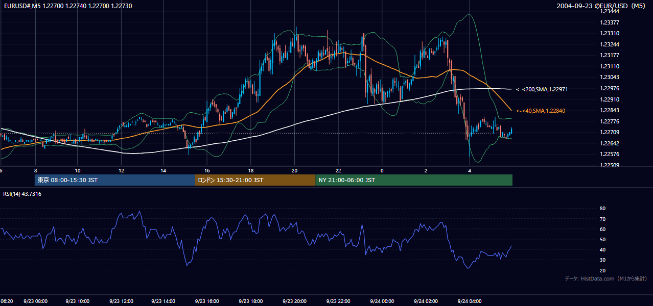Viewport: 653px width, 306px height.
Task: Click the Tokyo 08:00-15:30 JST session bar
Action: click(x=115, y=180)
